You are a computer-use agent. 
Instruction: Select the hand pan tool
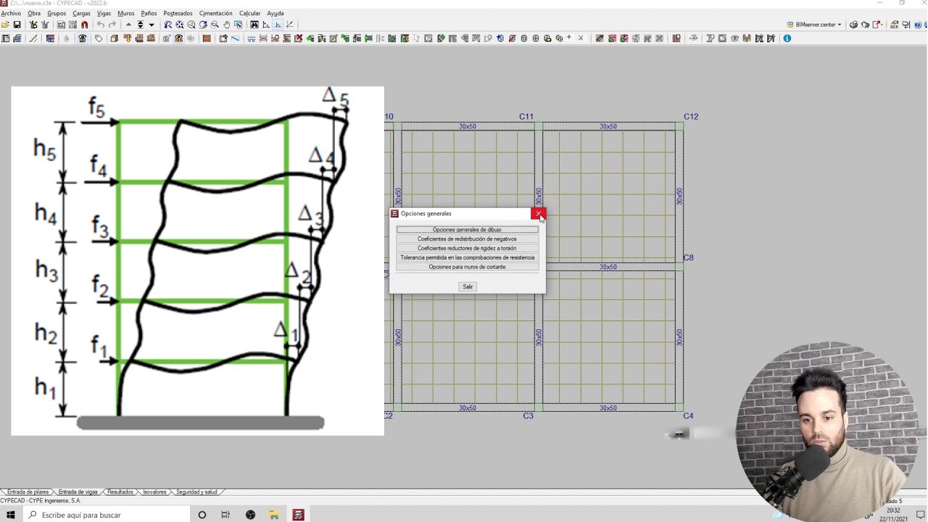226,25
